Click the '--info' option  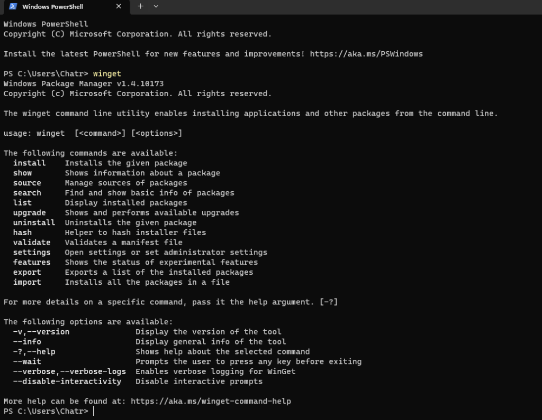tap(27, 342)
